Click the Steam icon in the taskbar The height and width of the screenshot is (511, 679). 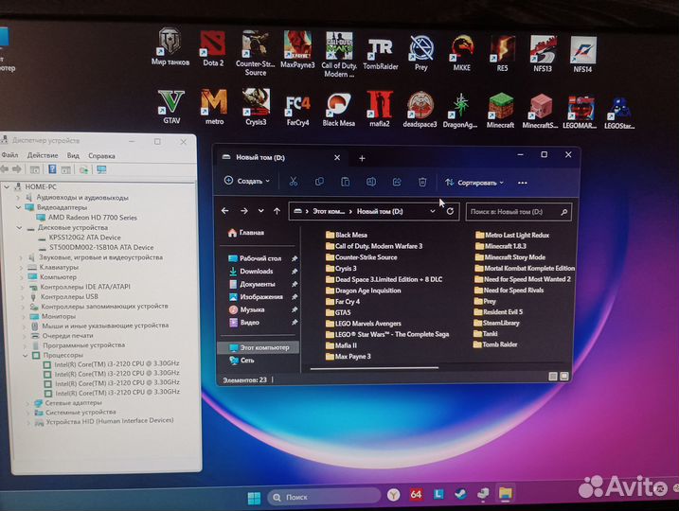pos(460,495)
